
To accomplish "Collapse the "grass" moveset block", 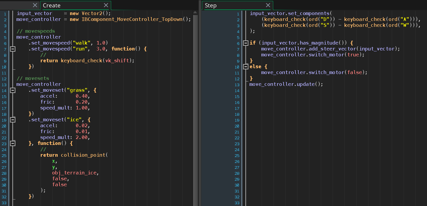I will [12, 90].
